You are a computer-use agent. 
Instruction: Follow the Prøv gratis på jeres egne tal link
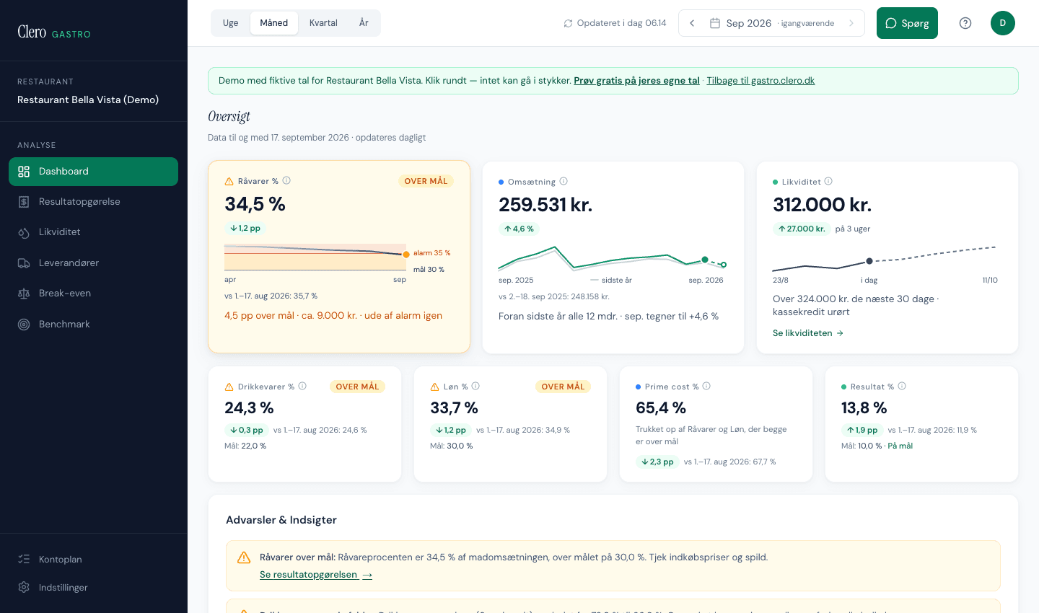coord(636,81)
